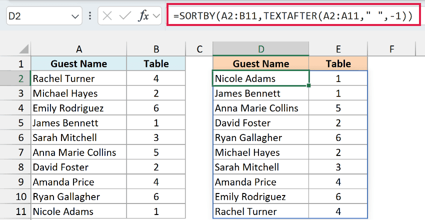Select row 9 header

[15, 182]
